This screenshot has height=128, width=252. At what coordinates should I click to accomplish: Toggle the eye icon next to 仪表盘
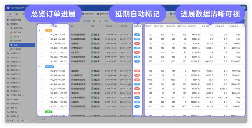[x=18, y=116]
